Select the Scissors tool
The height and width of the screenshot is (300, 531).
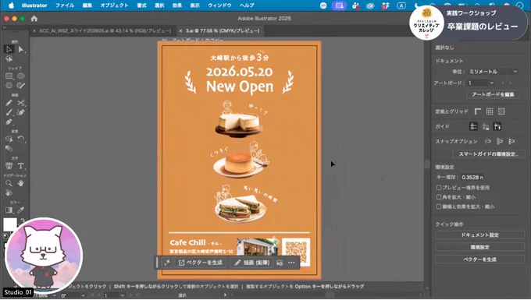point(21,103)
